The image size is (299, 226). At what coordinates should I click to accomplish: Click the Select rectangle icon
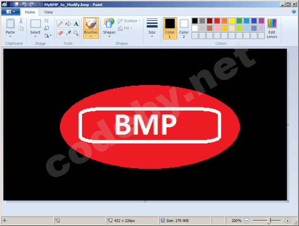(x=36, y=24)
